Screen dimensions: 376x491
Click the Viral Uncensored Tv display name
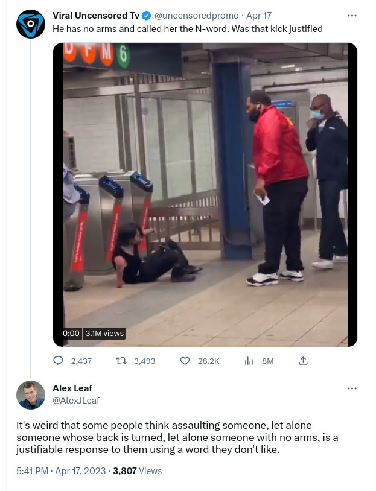click(x=96, y=15)
